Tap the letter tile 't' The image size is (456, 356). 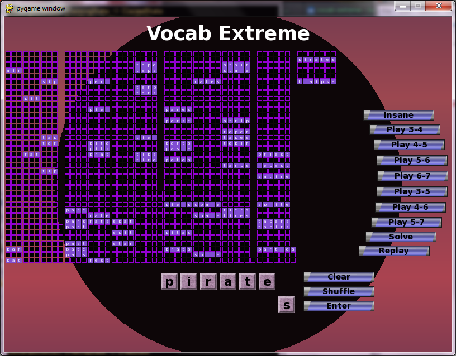(x=248, y=282)
